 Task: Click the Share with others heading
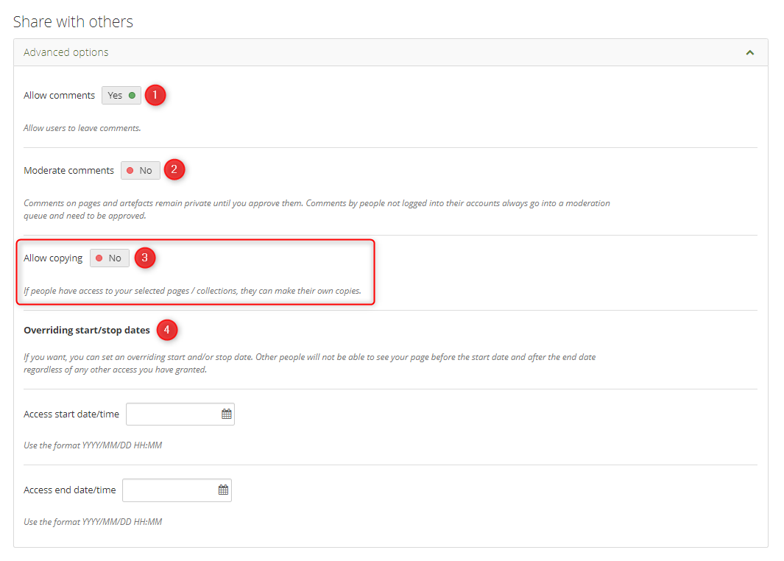(x=73, y=22)
